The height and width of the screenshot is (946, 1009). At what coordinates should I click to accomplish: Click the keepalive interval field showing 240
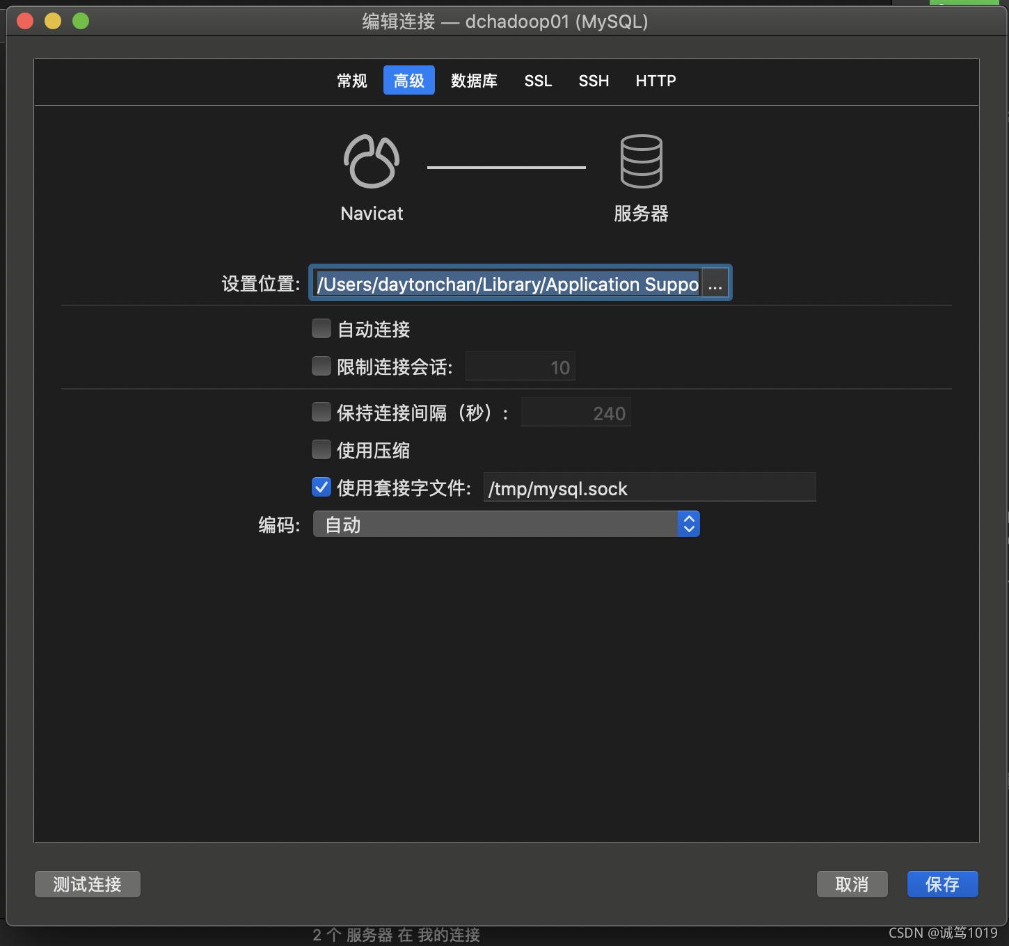[x=576, y=412]
